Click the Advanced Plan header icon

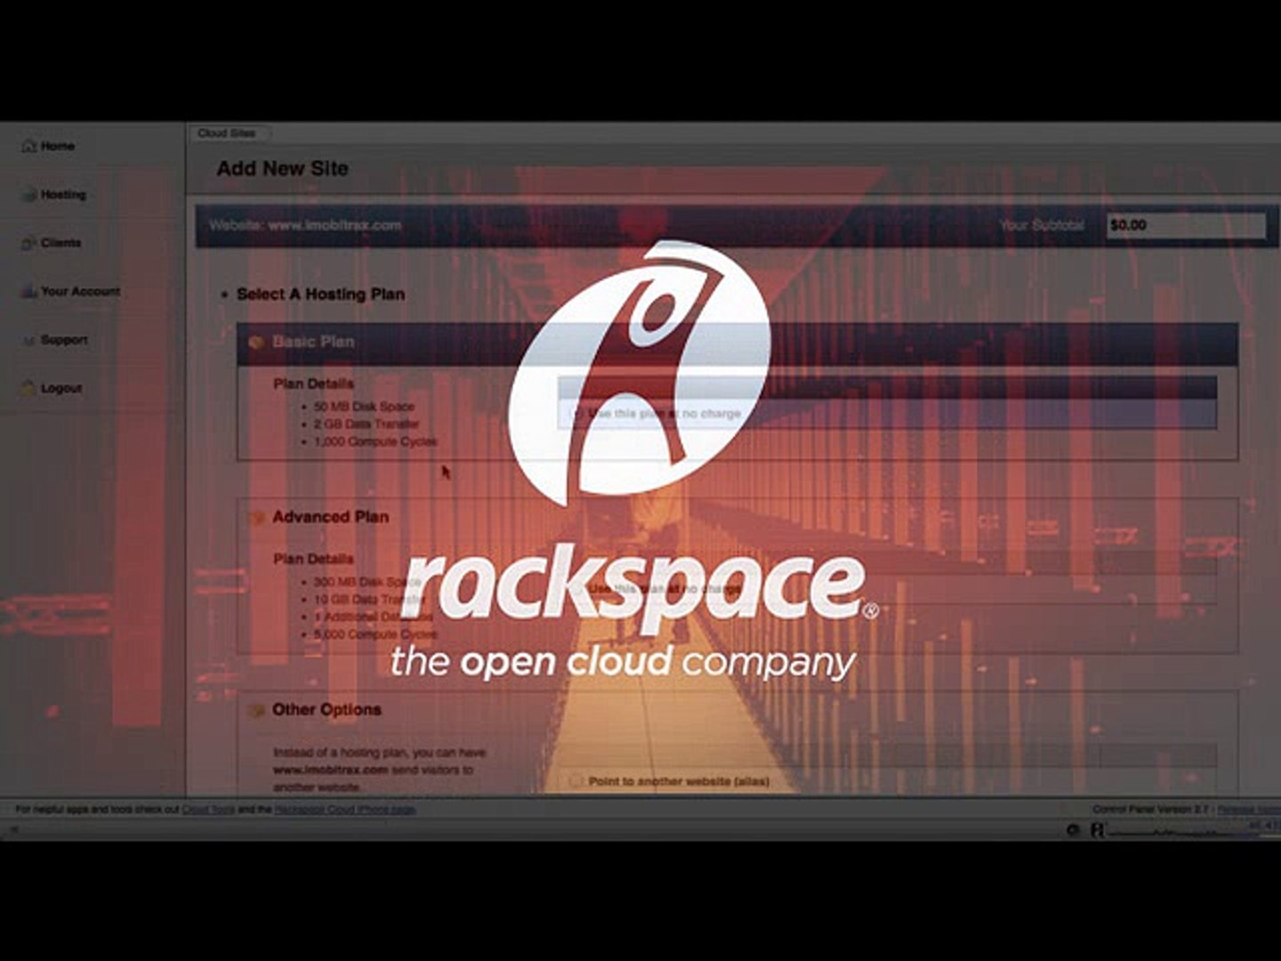256,517
